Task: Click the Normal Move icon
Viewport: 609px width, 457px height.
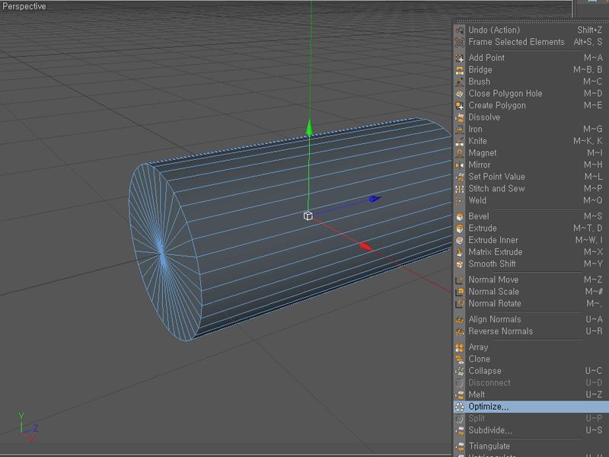Action: 460,280
